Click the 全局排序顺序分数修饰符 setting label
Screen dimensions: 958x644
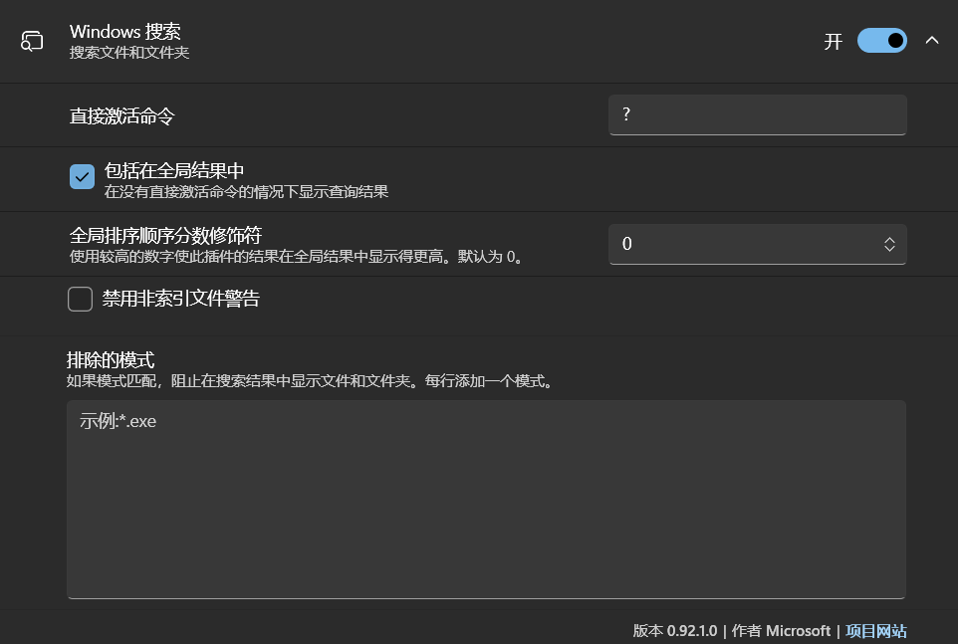[x=165, y=236]
